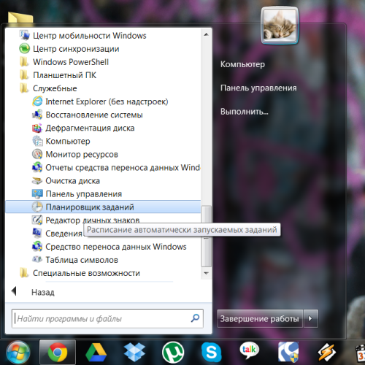Click the Средство переноса данных Windows icon
The width and height of the screenshot is (365, 365).
tap(37, 247)
